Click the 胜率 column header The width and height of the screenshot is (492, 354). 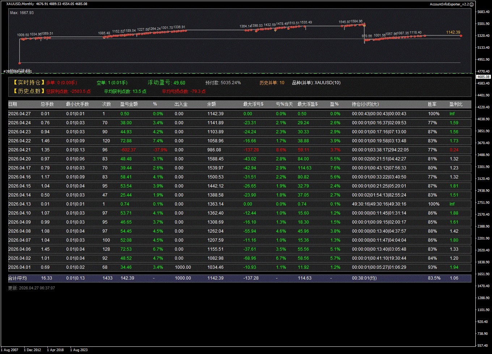[432, 104]
